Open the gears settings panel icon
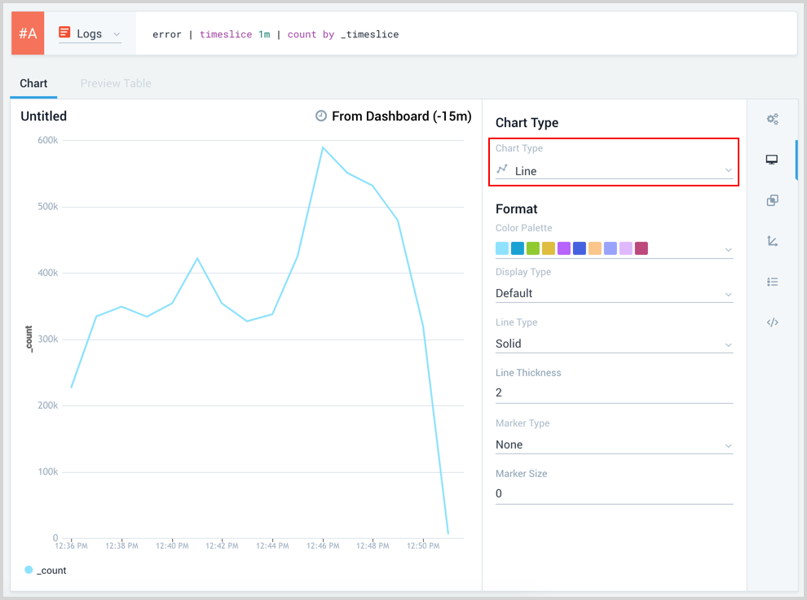The height and width of the screenshot is (600, 807). pos(772,119)
